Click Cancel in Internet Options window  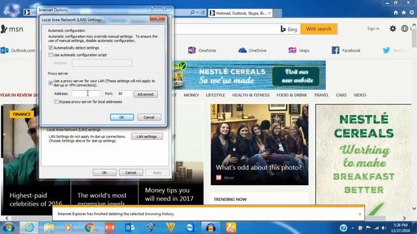[x=131, y=172]
